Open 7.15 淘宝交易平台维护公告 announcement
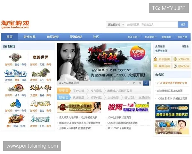 [172, 83]
